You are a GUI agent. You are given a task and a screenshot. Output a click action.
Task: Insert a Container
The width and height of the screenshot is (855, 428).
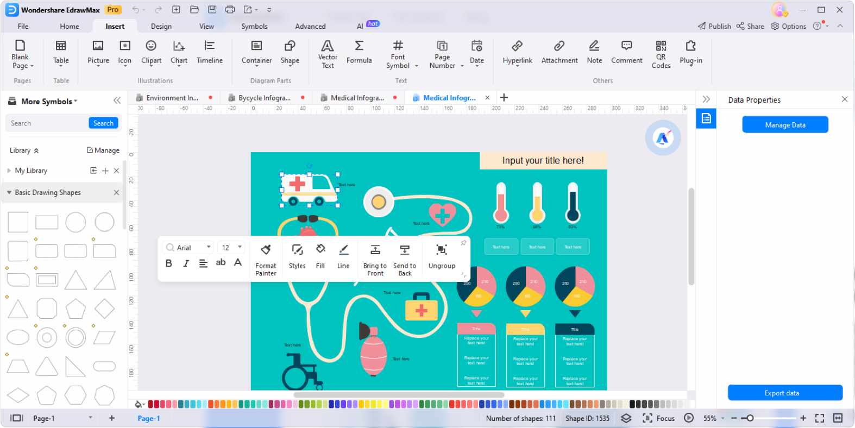point(256,53)
